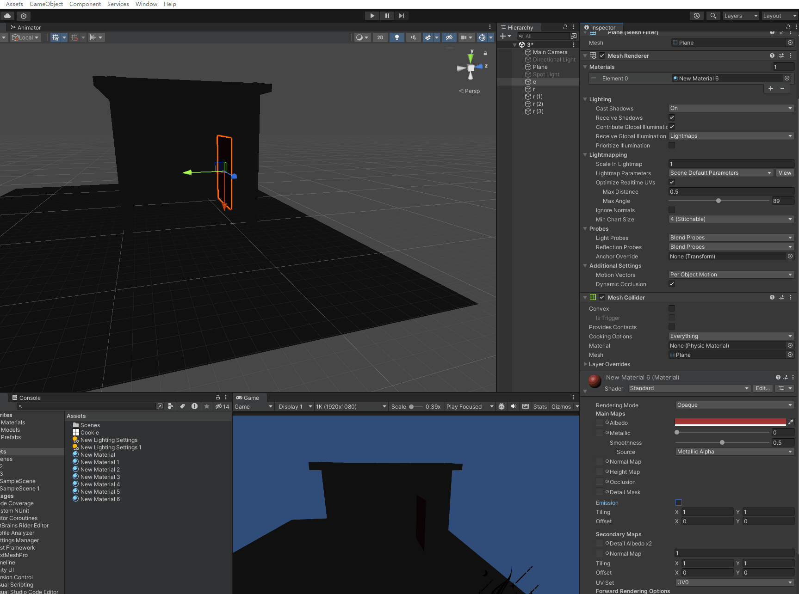Image resolution: width=799 pixels, height=594 pixels.
Task: Open Layers dropdown button
Action: [741, 16]
